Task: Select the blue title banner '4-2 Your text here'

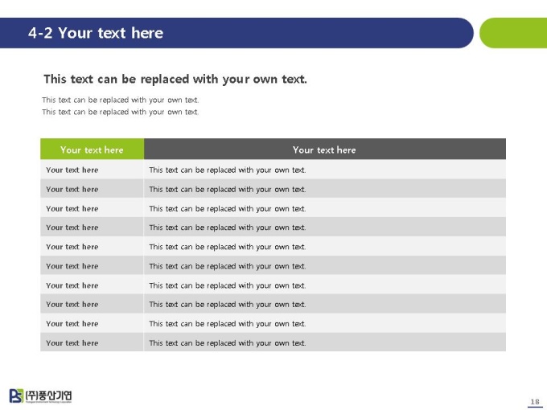Action: click(236, 33)
